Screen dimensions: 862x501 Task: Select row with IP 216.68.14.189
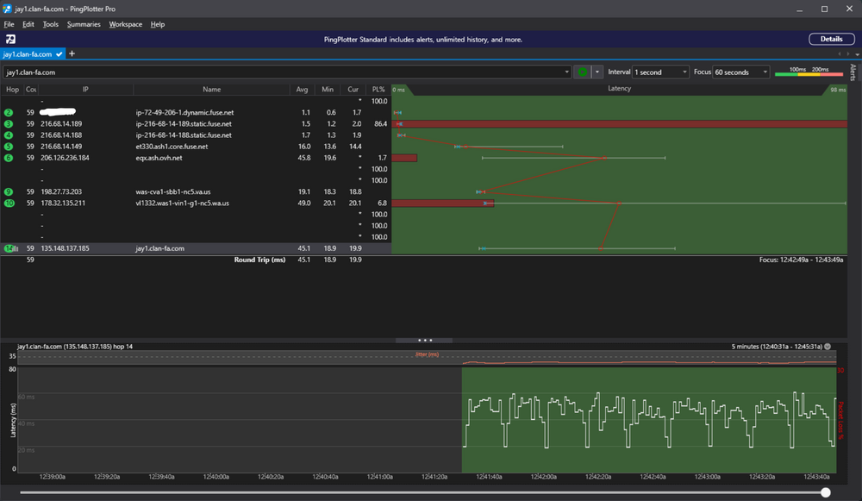tap(196, 123)
